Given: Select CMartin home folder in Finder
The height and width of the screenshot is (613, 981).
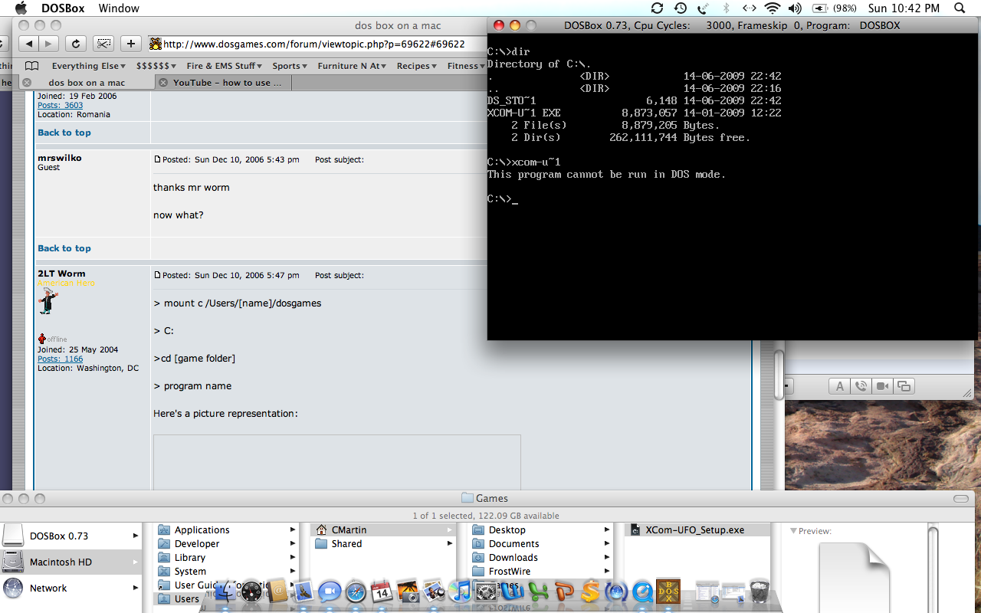Looking at the screenshot, I should click(384, 529).
